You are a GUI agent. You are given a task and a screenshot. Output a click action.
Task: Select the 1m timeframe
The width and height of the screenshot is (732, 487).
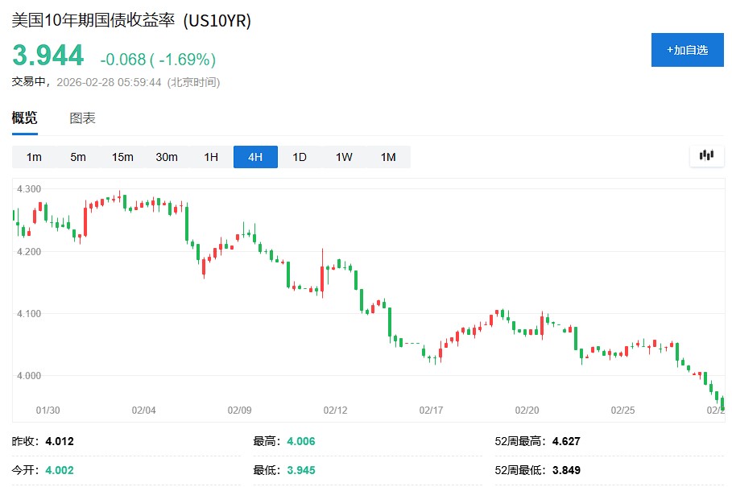pyautogui.click(x=34, y=157)
